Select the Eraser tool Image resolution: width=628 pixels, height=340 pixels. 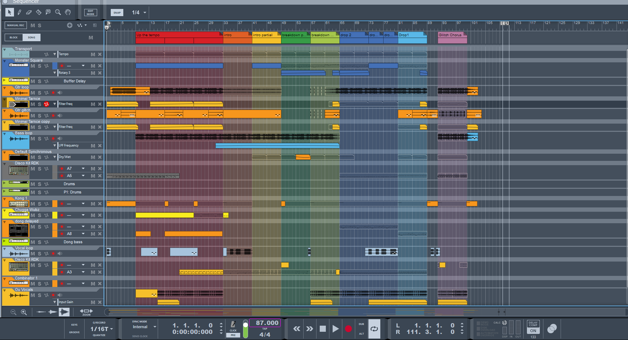(29, 12)
